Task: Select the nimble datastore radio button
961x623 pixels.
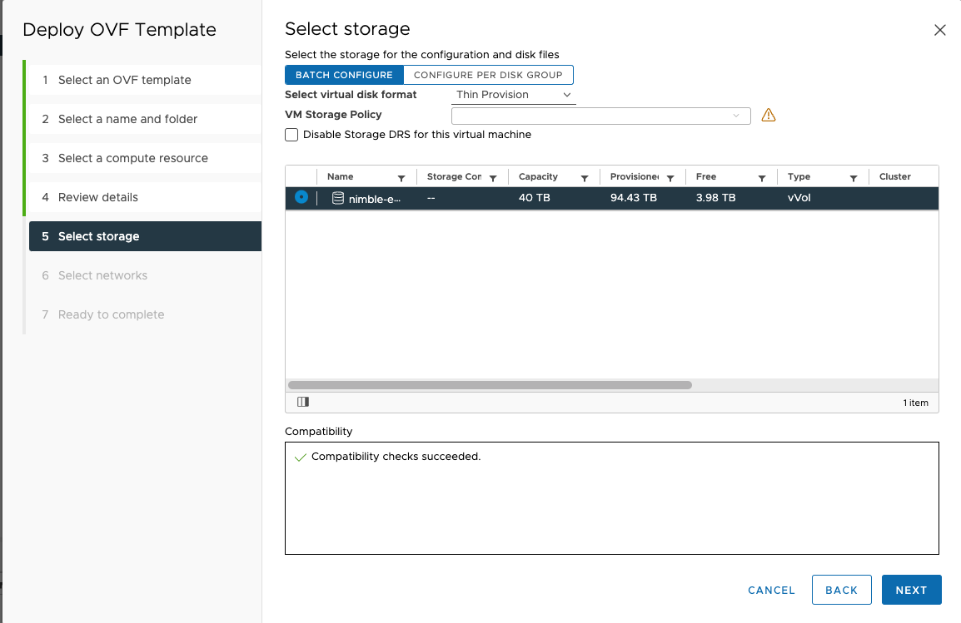Action: (301, 197)
